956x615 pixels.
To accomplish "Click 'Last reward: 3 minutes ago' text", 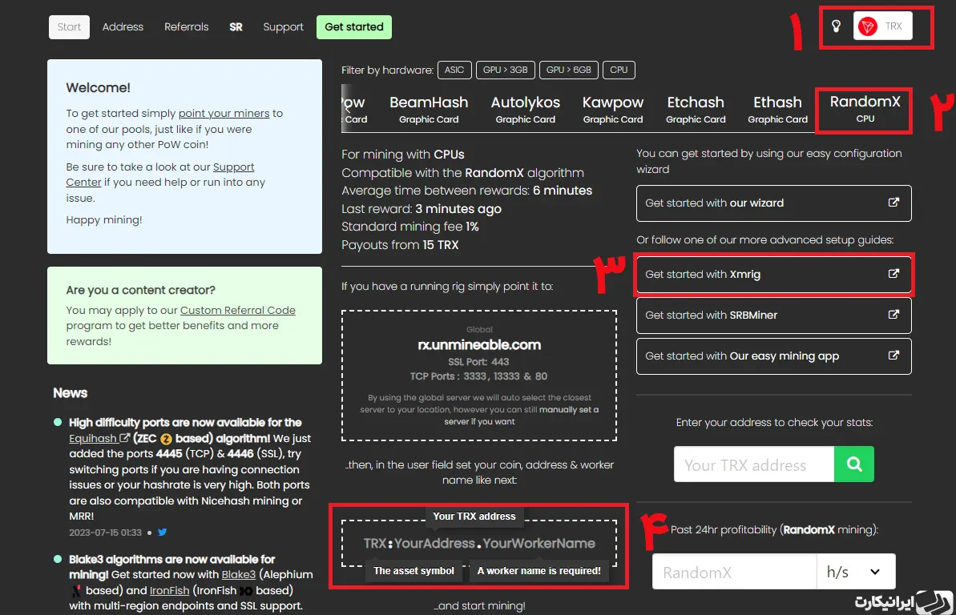I will [x=422, y=209].
